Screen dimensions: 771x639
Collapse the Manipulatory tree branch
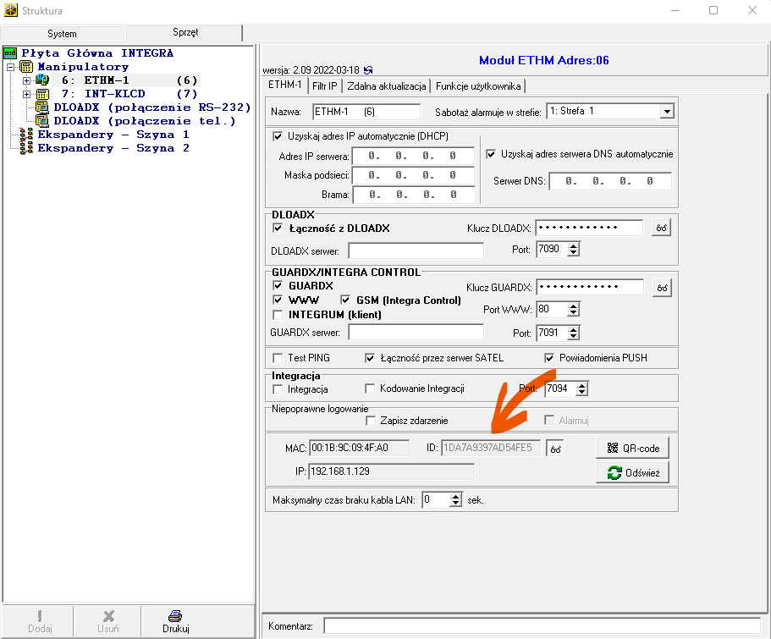11,67
